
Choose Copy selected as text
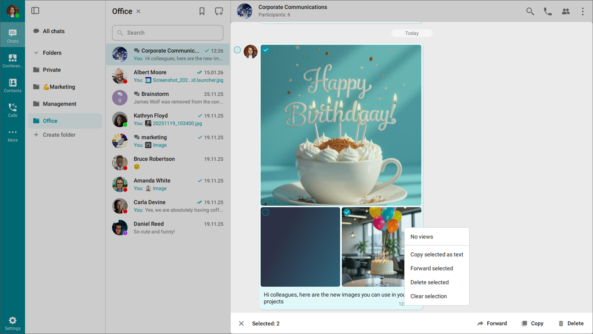[436, 255]
